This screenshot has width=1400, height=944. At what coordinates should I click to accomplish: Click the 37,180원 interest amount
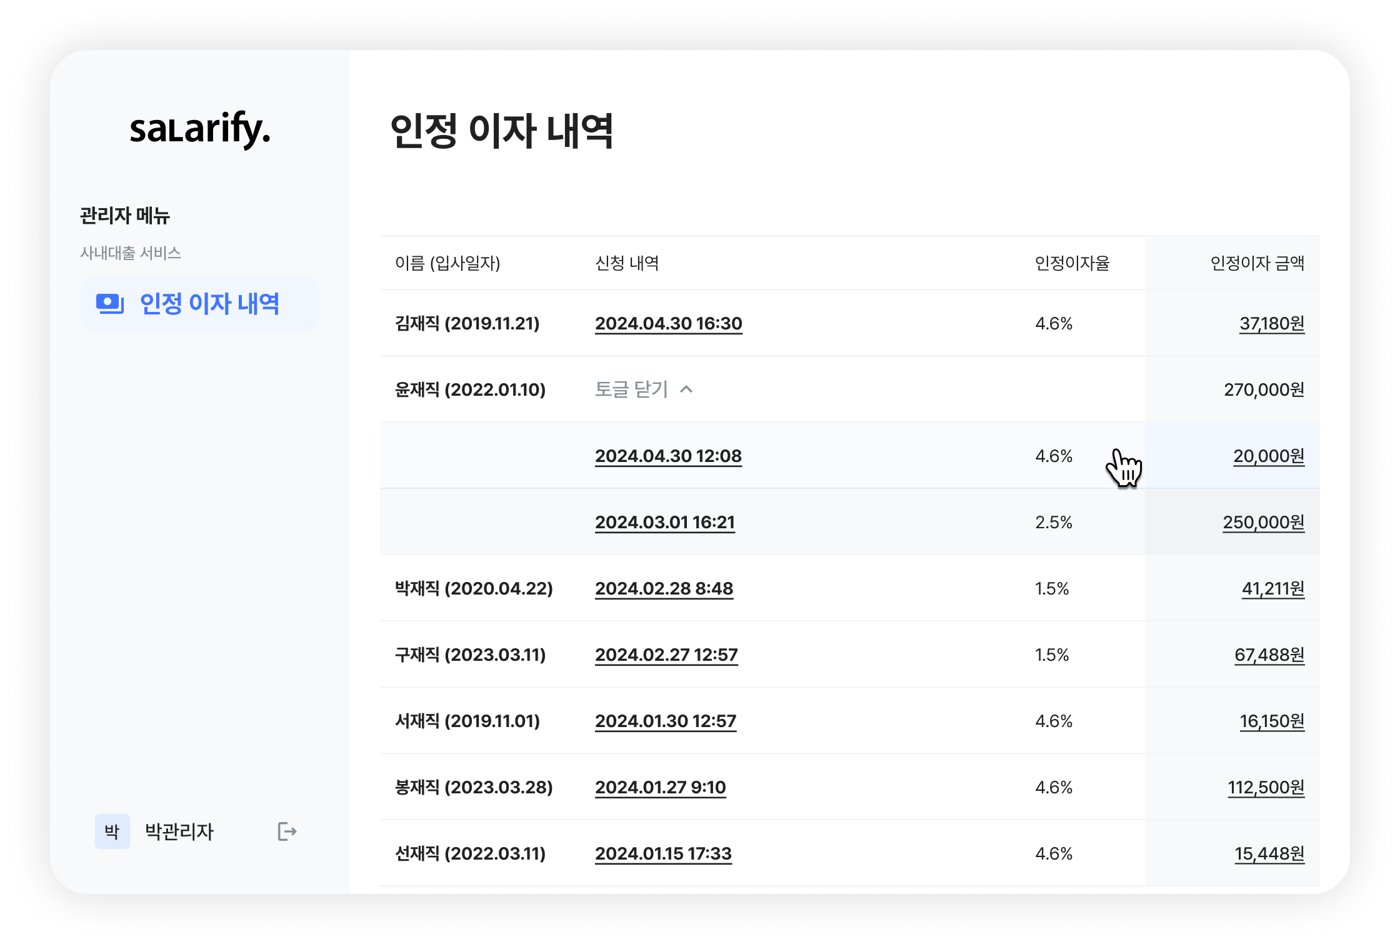click(1272, 323)
